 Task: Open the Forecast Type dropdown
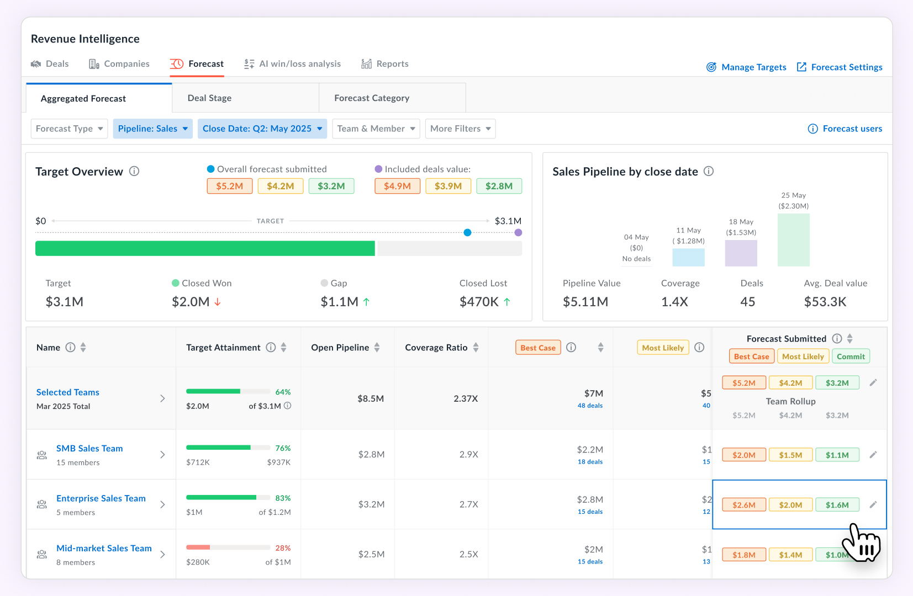69,129
